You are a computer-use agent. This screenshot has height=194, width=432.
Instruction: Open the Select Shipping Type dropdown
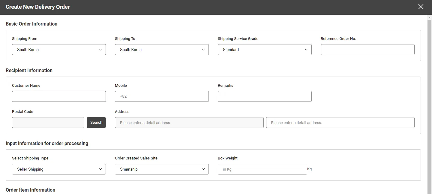(59, 169)
